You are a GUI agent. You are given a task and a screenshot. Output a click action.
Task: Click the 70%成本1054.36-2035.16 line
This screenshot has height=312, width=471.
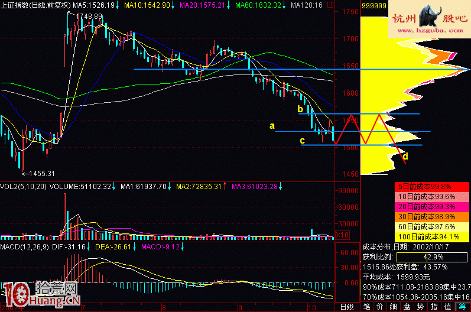(x=416, y=297)
